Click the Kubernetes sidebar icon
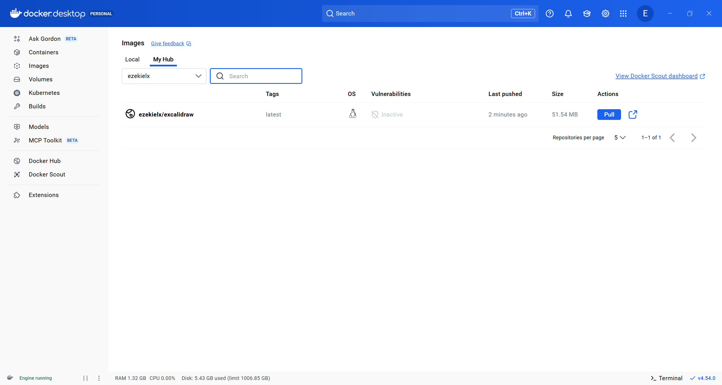 17,93
